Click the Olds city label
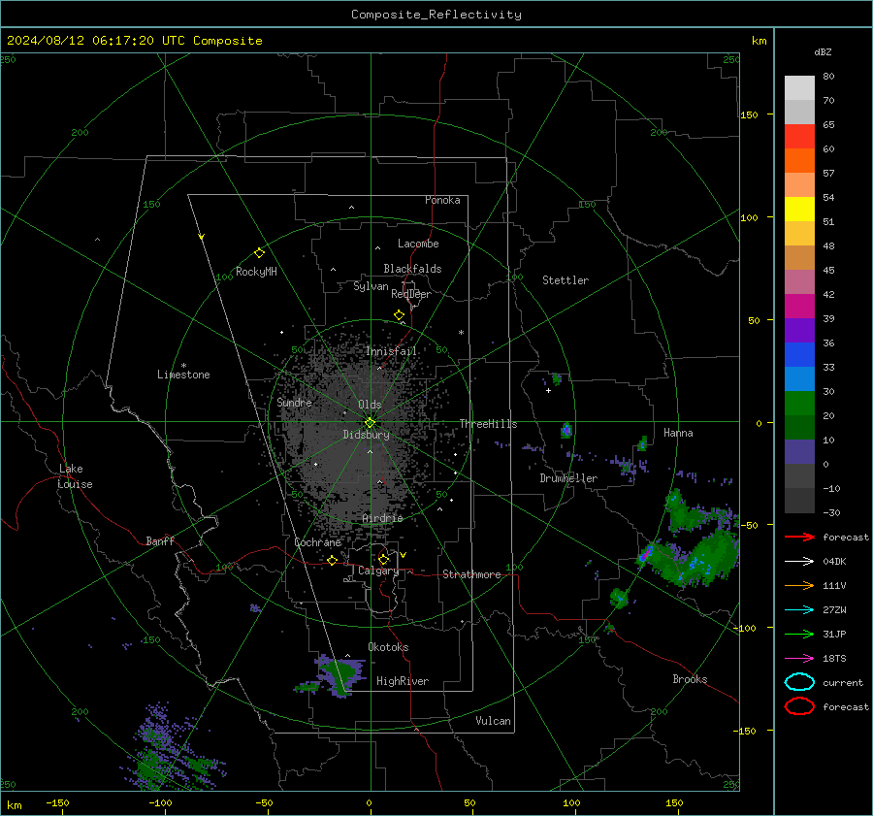 [x=370, y=405]
